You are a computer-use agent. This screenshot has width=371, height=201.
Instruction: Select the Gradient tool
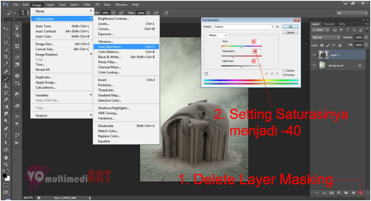coord(6,107)
